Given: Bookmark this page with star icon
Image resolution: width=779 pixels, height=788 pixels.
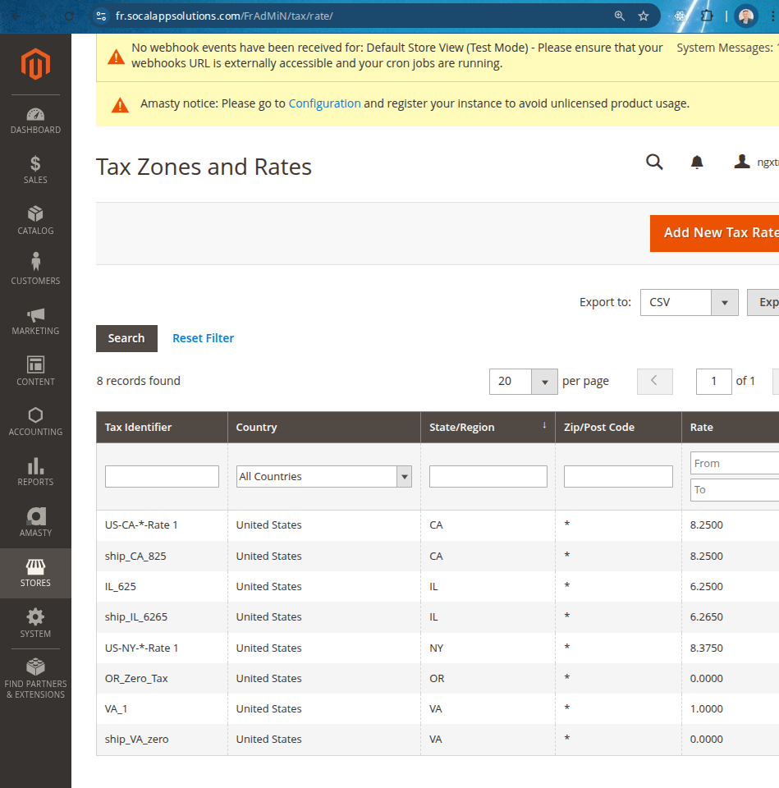Looking at the screenshot, I should click(x=644, y=16).
